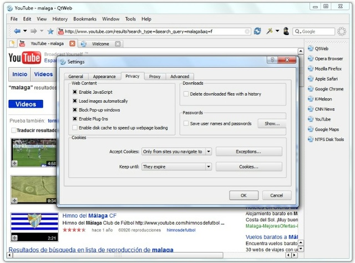Image resolution: width=355 pixels, height=263 pixels.
Task: Open the History menu
Action: (60, 19)
